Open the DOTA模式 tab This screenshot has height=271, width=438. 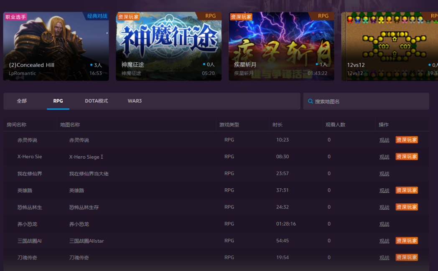pyautogui.click(x=97, y=101)
